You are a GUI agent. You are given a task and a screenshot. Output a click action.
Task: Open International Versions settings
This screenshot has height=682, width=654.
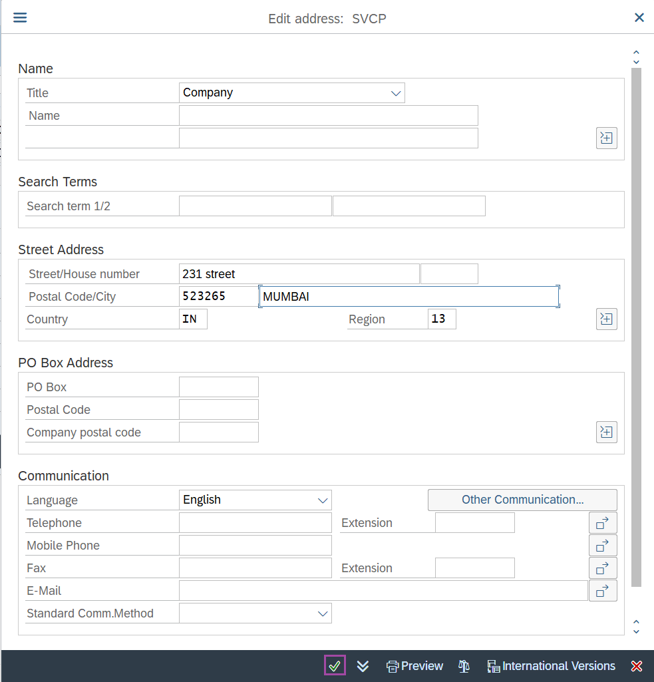552,665
